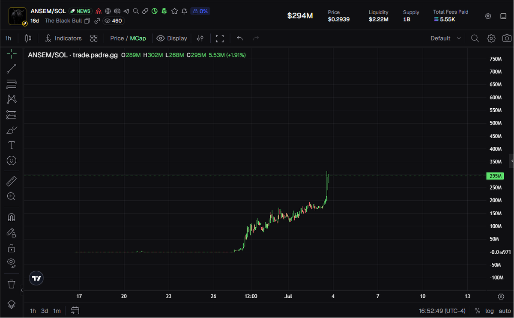Select the trend line drawing tool
Viewport: 514px width, 318px height.
[12, 68]
